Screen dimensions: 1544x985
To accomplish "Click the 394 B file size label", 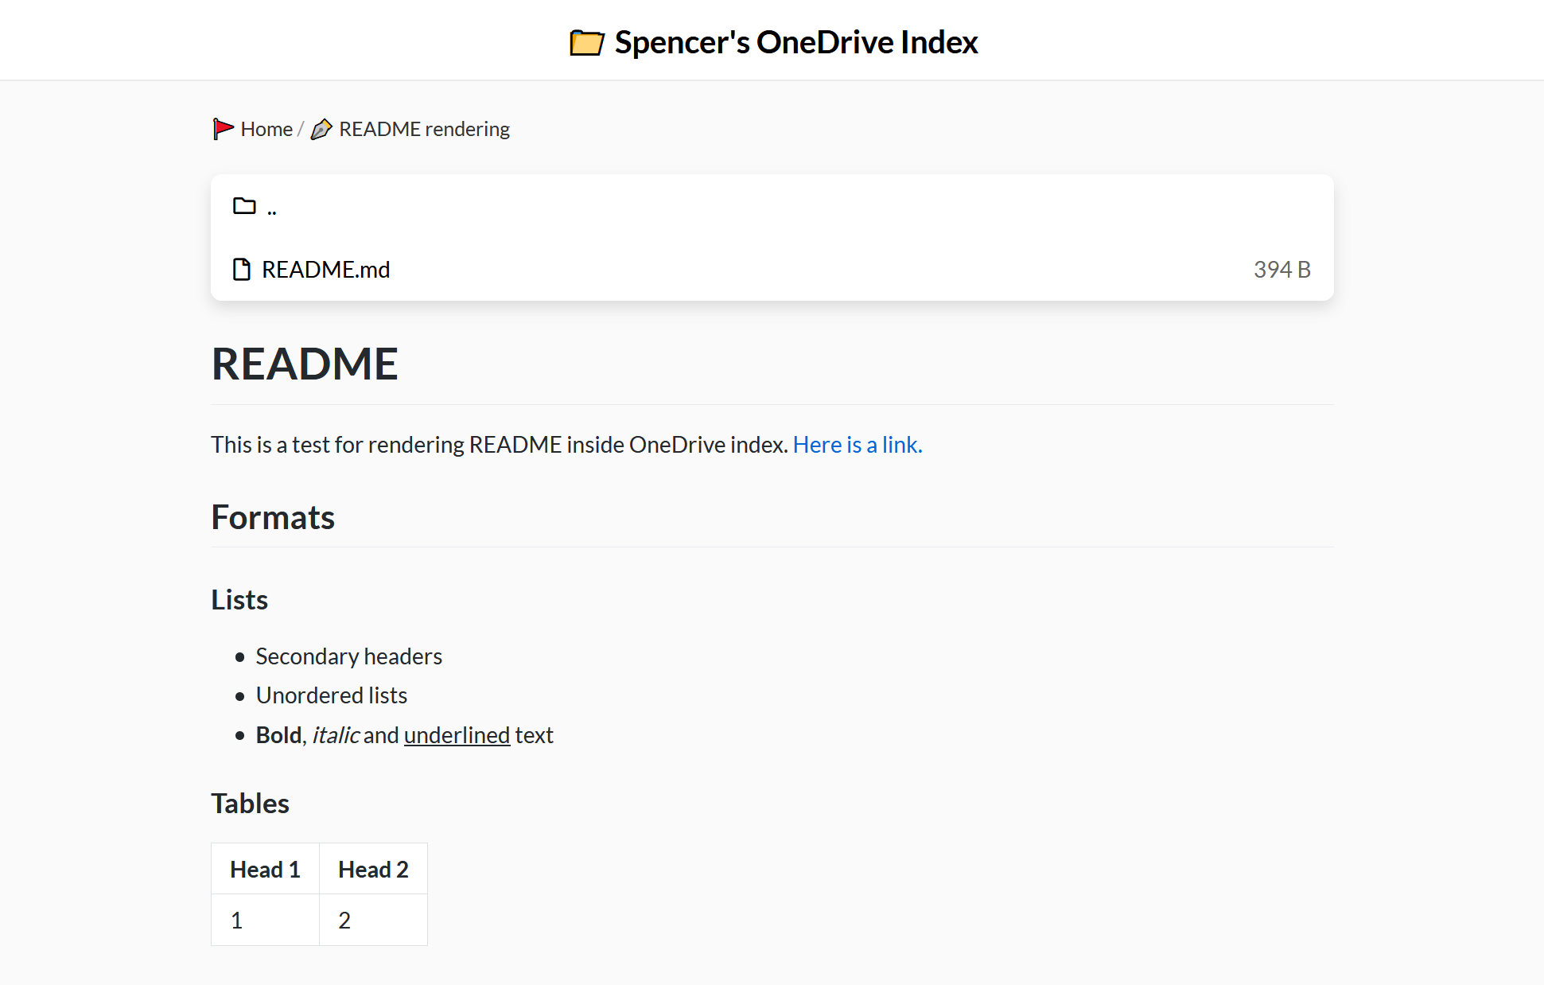I will click(1281, 269).
